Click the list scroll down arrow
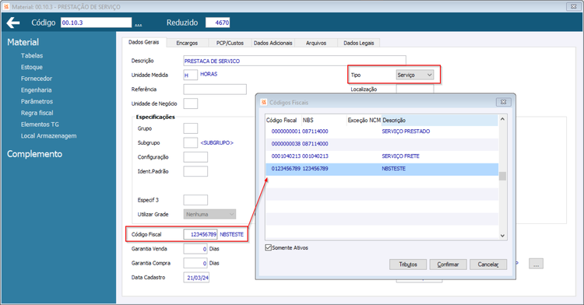The width and height of the screenshot is (584, 305). pyautogui.click(x=502, y=235)
